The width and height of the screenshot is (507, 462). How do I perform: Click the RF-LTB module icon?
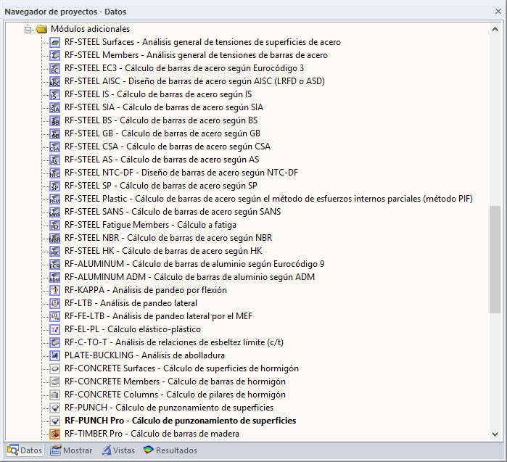click(54, 303)
